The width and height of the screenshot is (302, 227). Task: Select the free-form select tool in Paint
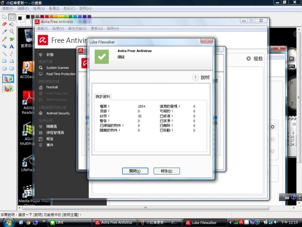pyautogui.click(x=4, y=17)
